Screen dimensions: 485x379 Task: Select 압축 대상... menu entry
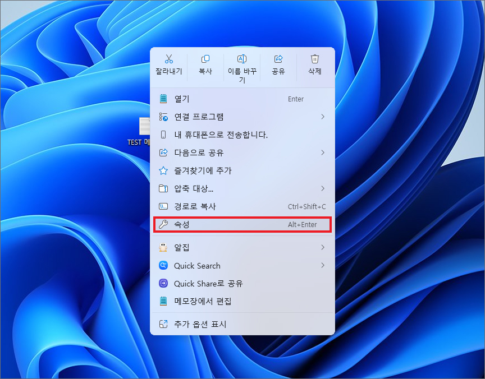tap(242, 188)
